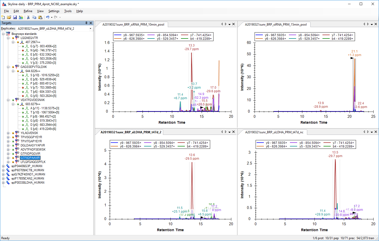Click the Import Results toolbar icon
Screen dimensions: 379x241
21,17
